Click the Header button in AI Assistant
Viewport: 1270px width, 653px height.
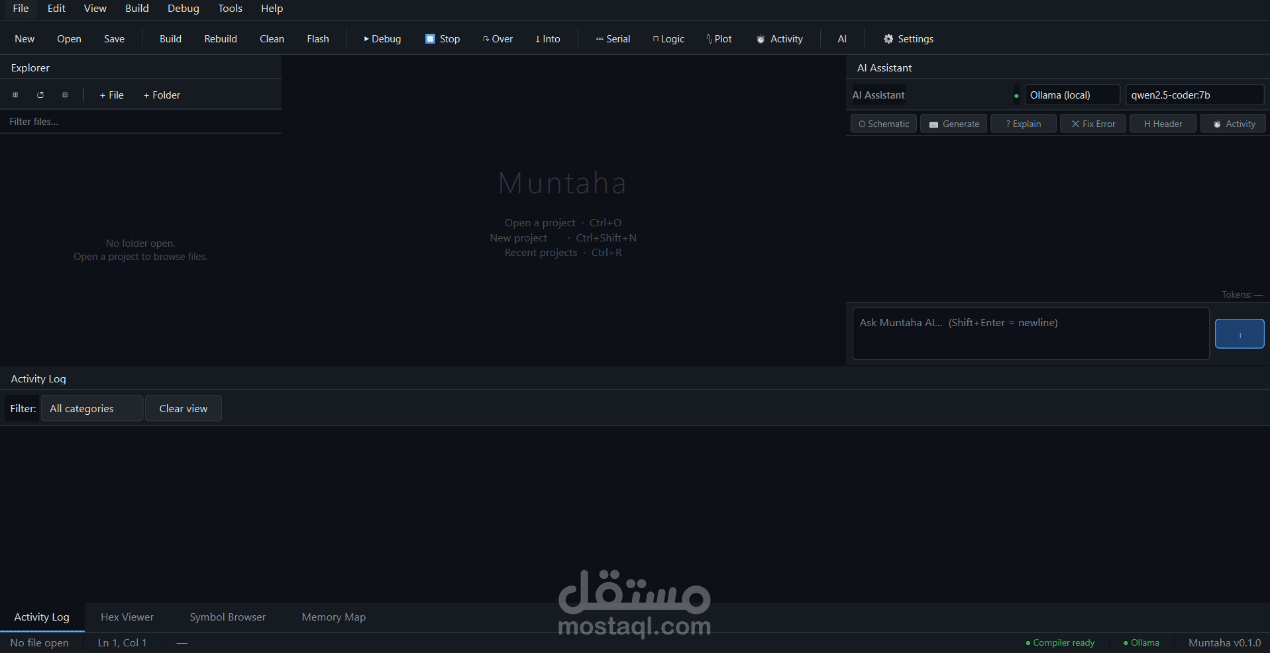pos(1163,124)
